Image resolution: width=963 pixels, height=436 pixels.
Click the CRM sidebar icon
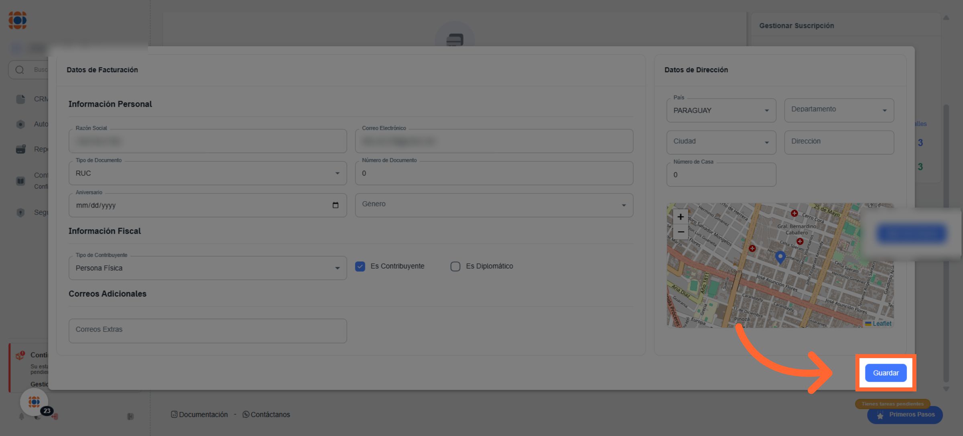20,99
